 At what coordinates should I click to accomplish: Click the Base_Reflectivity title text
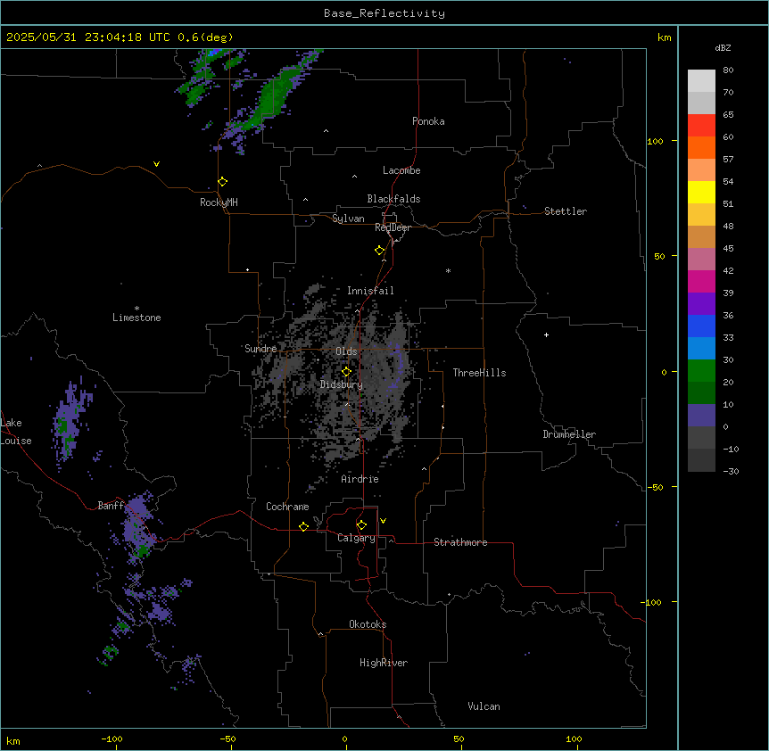tap(384, 13)
